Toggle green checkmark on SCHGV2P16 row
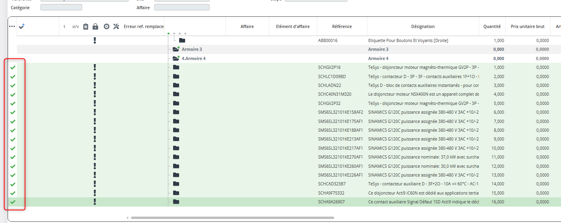This screenshot has width=561, height=223. tap(13, 67)
